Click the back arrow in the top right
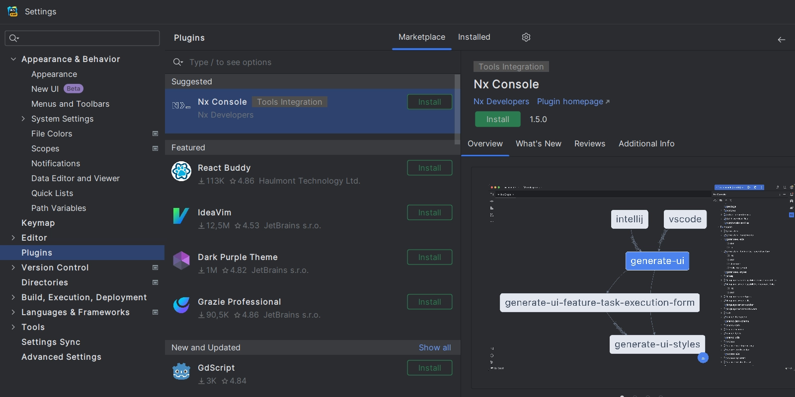 [782, 40]
